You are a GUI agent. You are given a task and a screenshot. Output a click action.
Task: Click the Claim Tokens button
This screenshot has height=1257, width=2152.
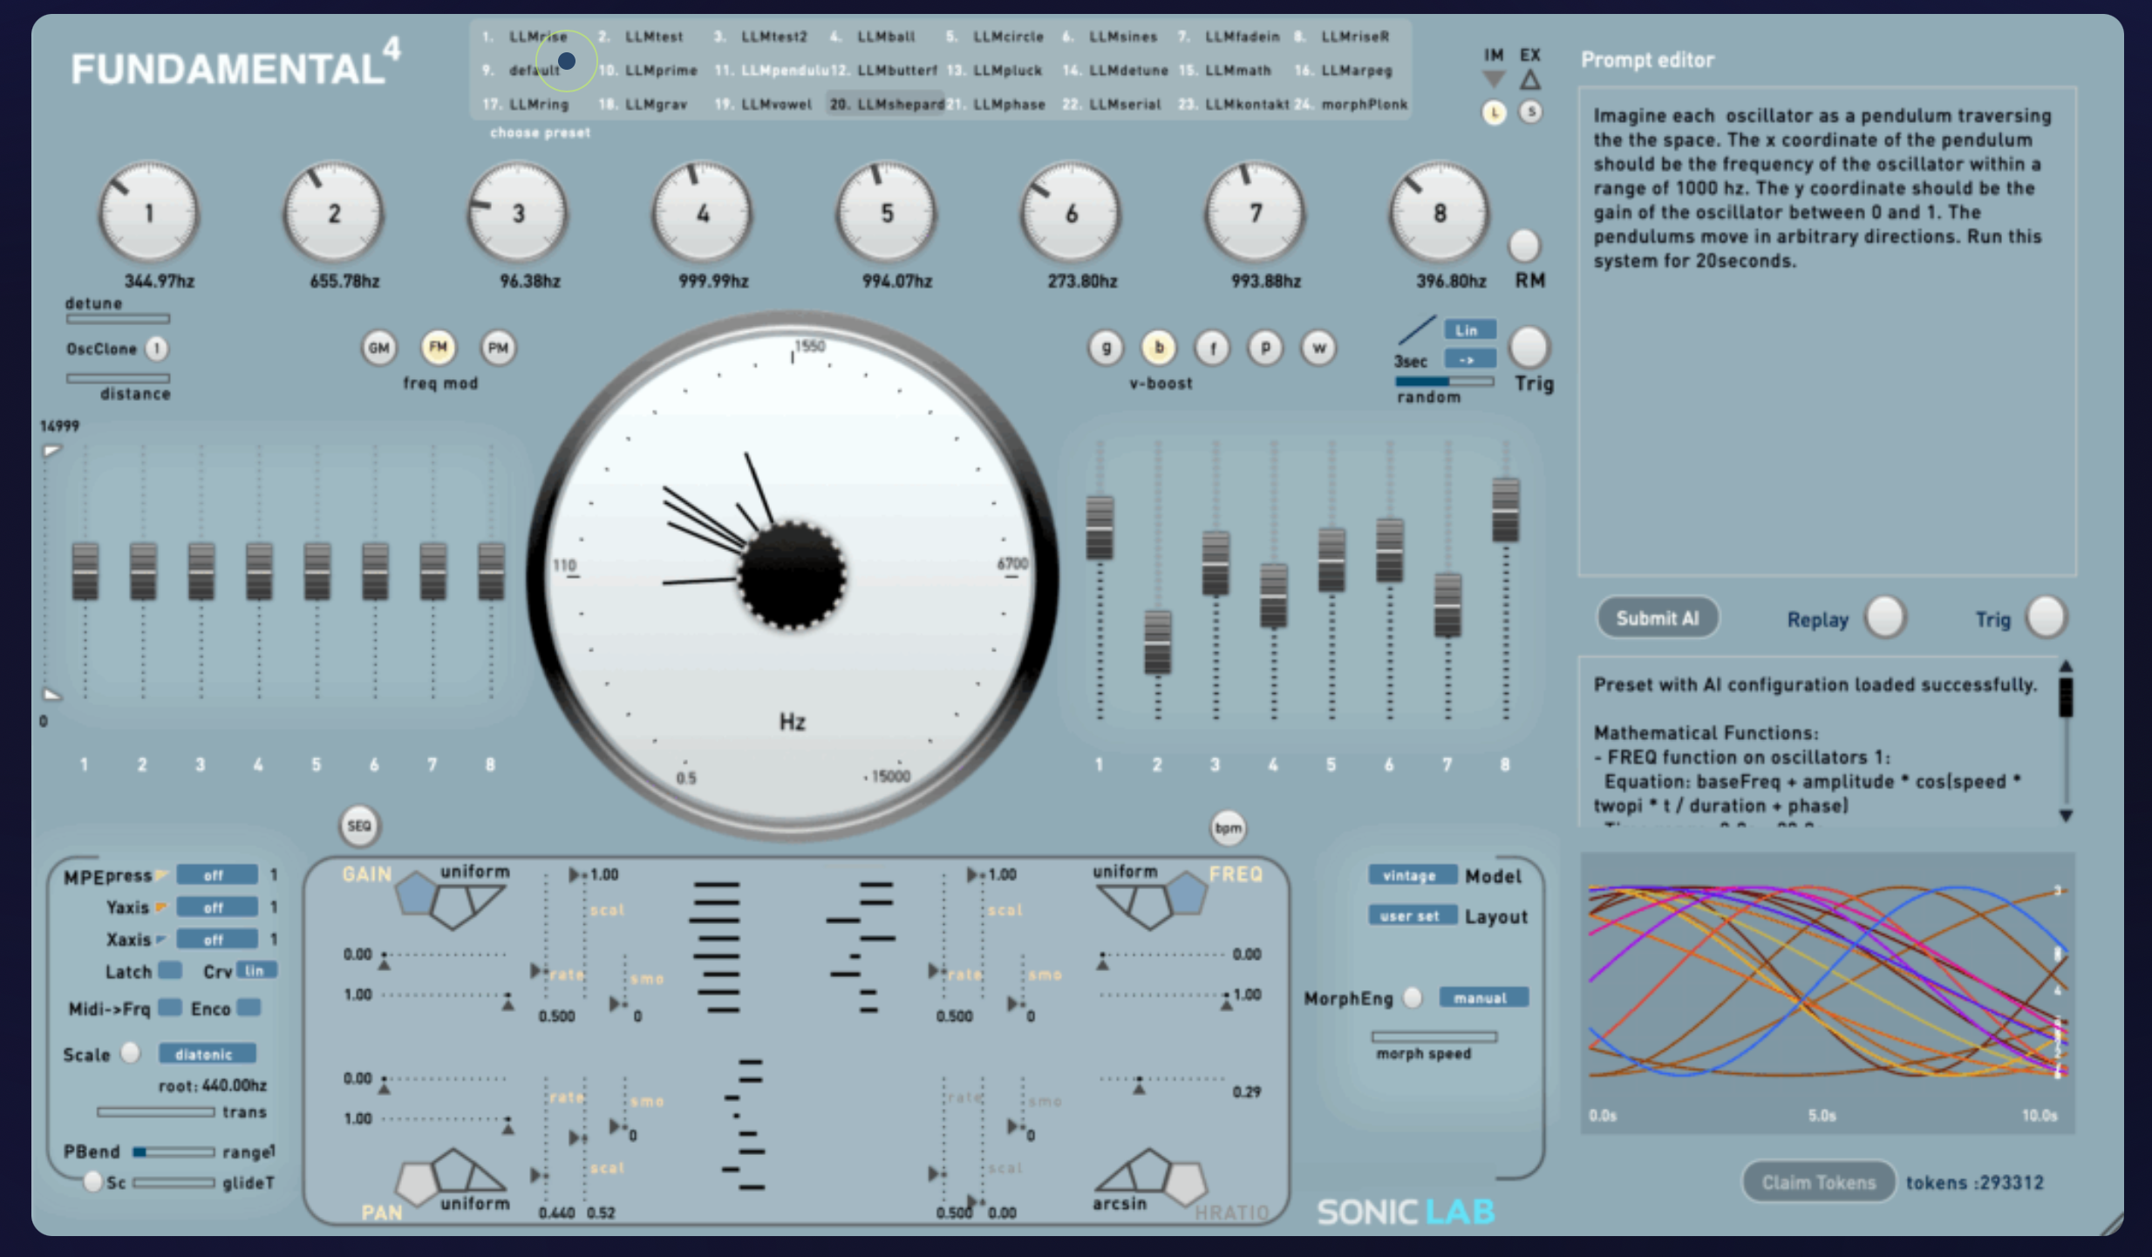(1819, 1182)
